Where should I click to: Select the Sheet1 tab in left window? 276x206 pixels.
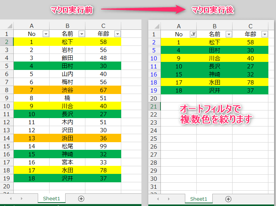[x=51, y=198]
